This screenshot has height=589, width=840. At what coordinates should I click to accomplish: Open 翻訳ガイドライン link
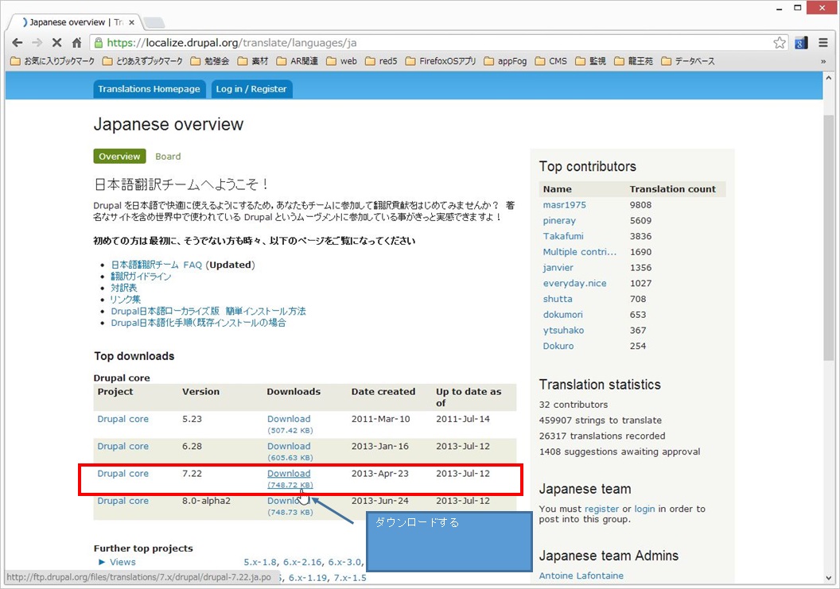pyautogui.click(x=141, y=277)
